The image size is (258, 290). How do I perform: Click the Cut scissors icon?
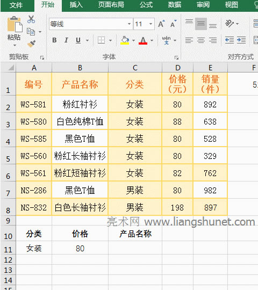(x=31, y=19)
